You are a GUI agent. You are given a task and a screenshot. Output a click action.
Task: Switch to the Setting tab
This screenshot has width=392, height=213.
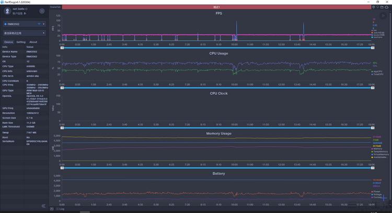21,42
